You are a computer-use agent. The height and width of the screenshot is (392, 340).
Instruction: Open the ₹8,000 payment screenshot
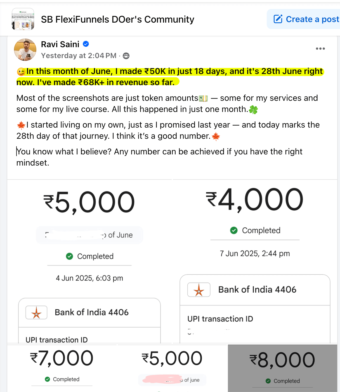click(x=282, y=368)
